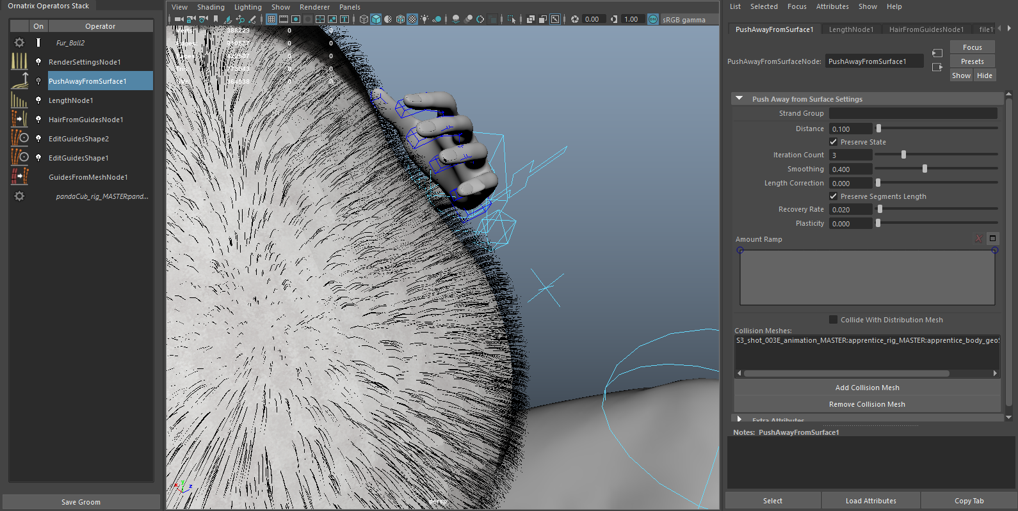Enable wireframe shading in viewport toolbar

[x=364, y=19]
